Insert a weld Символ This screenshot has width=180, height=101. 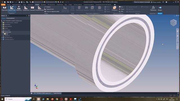coord(48,7)
